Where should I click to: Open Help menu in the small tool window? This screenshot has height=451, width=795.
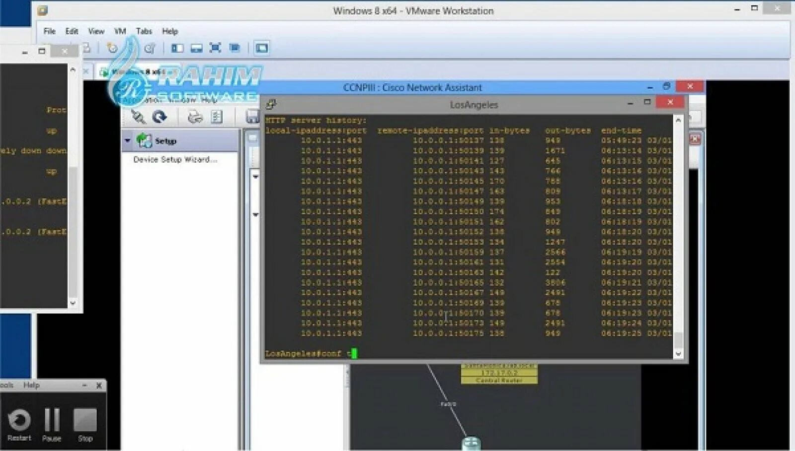coord(31,385)
